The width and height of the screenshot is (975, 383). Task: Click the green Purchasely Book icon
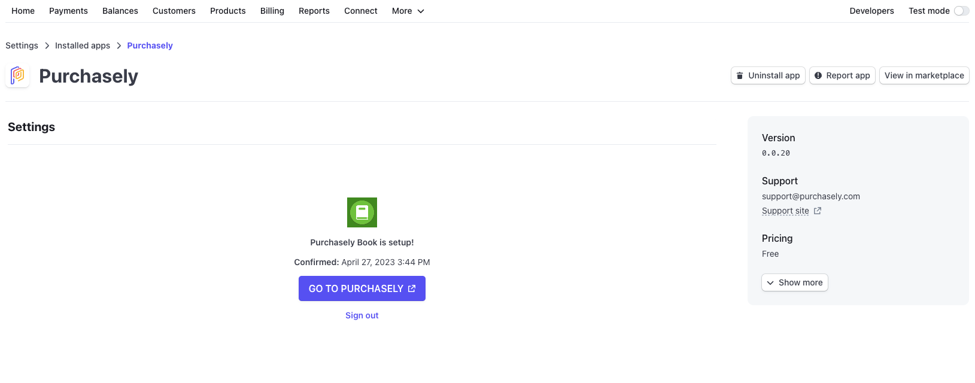coord(362,212)
